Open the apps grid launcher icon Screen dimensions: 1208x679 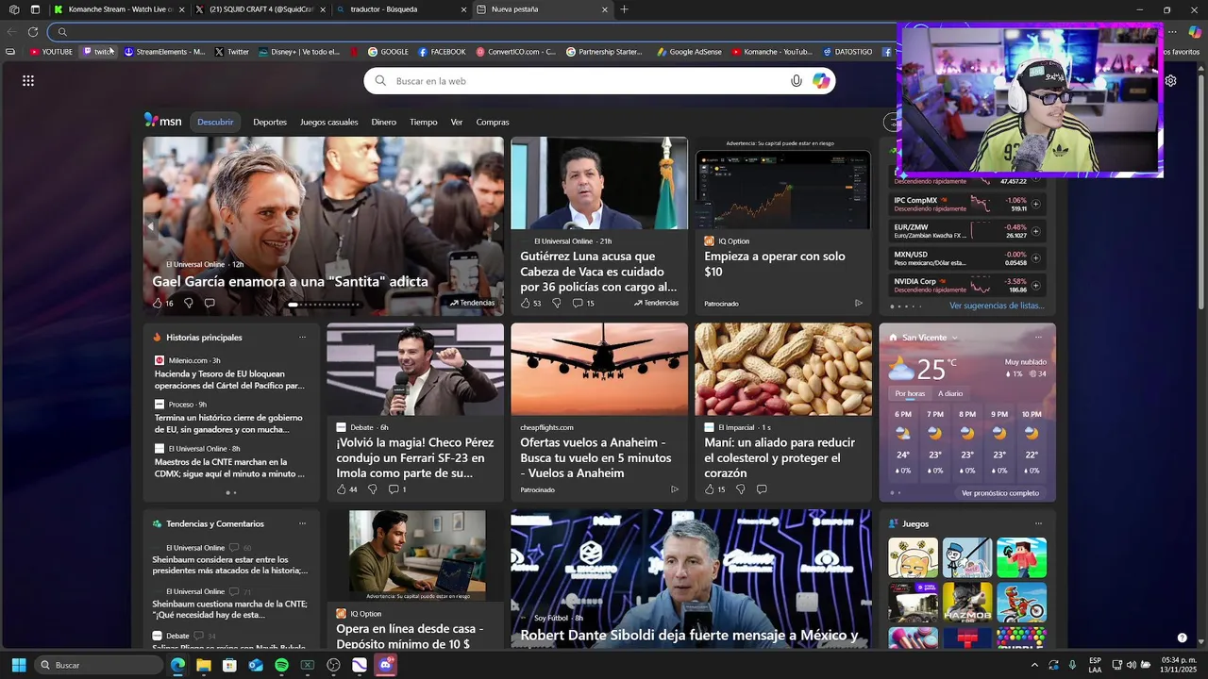[x=28, y=81]
